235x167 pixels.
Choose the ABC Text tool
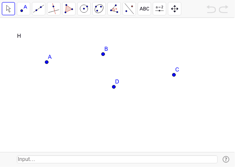pos(144,9)
